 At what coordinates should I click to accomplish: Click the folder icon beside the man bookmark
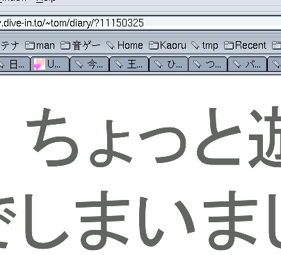click(30, 45)
